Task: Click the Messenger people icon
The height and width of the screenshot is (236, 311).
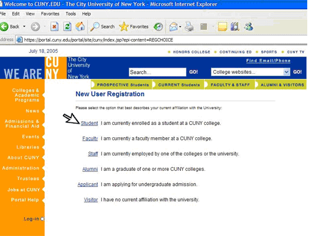Action: click(248, 27)
